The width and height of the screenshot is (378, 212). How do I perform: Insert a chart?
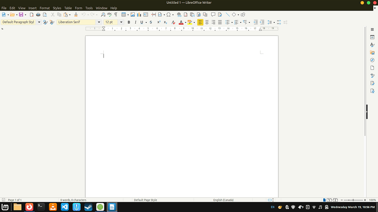138,14
